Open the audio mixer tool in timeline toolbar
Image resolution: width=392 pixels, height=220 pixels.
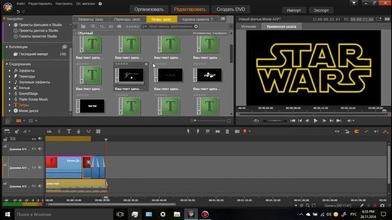pos(49,131)
